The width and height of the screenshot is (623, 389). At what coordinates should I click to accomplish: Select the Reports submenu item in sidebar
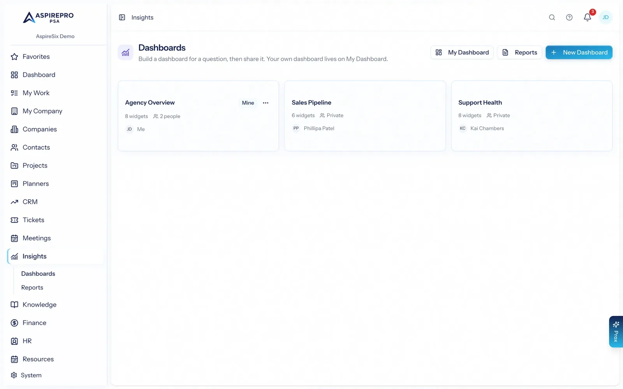coord(32,288)
